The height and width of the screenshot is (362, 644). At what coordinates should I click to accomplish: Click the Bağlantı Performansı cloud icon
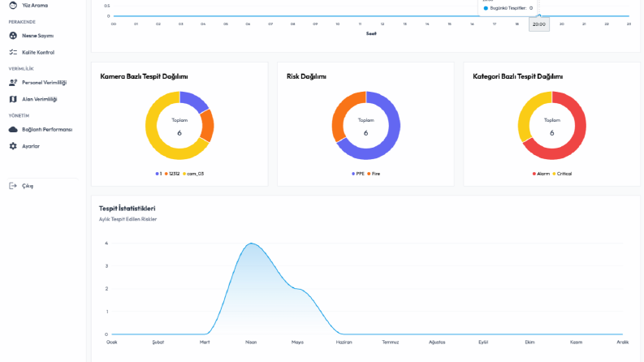tap(13, 129)
